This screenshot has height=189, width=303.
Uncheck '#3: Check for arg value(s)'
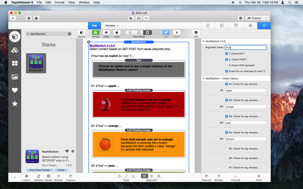226,116
